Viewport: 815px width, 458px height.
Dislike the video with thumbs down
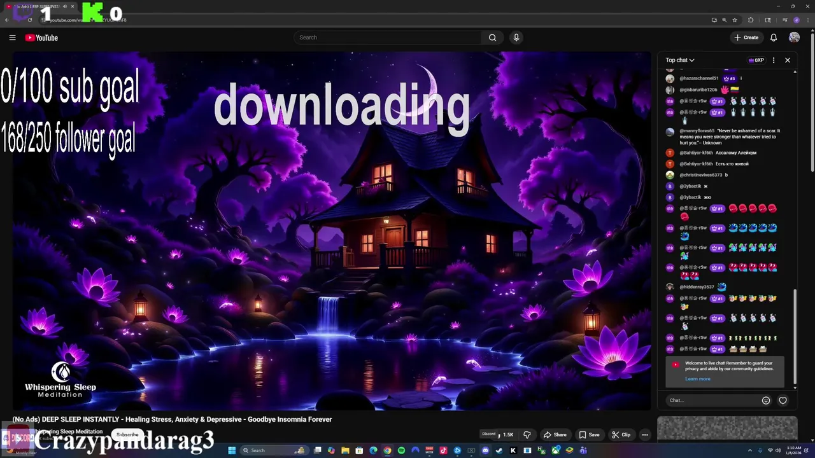(527, 434)
